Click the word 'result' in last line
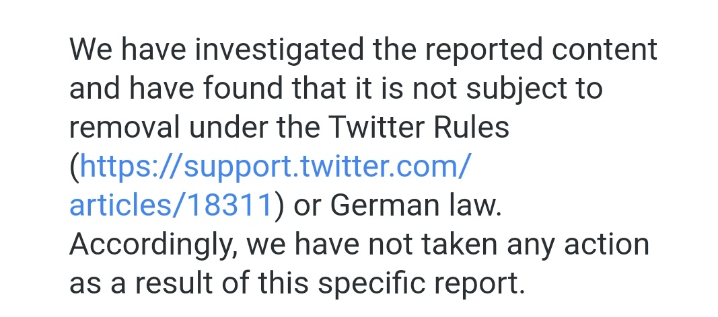This screenshot has width=718, height=317. pyautogui.click(x=174, y=283)
